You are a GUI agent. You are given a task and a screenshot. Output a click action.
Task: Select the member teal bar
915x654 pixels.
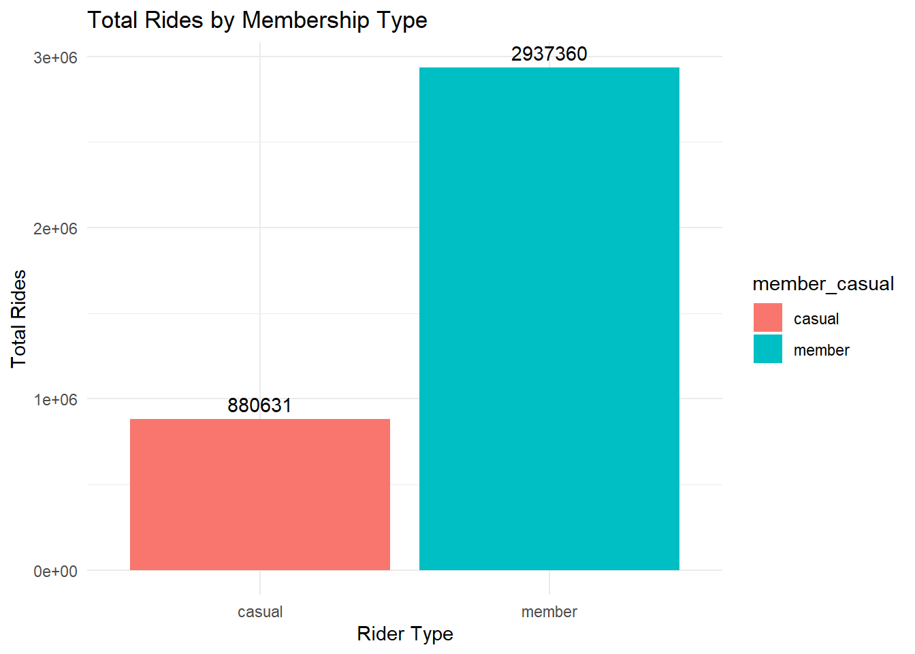pyautogui.click(x=549, y=319)
